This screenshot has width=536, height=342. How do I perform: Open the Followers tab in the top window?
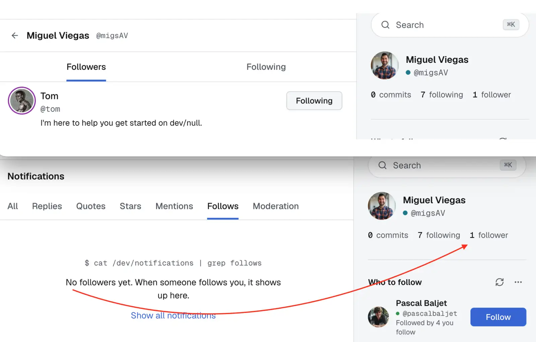pyautogui.click(x=86, y=67)
